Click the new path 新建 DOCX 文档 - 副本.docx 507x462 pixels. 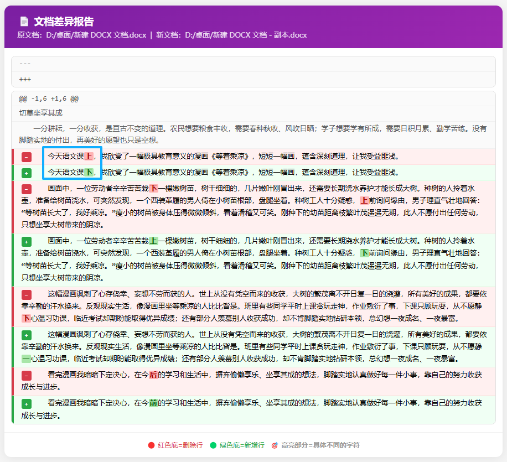coord(246,35)
